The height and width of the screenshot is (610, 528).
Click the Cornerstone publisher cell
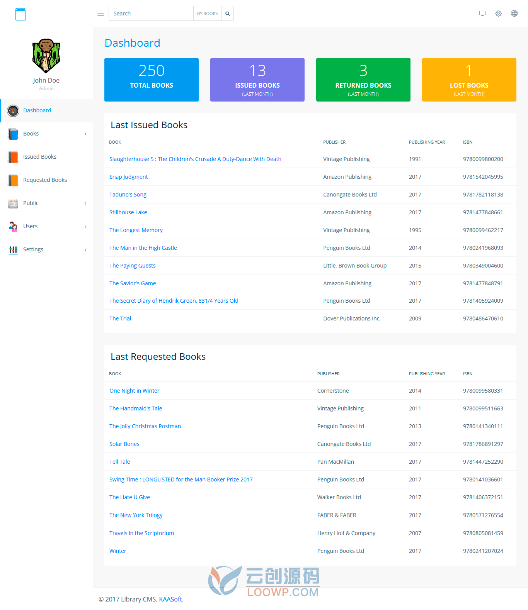(333, 391)
